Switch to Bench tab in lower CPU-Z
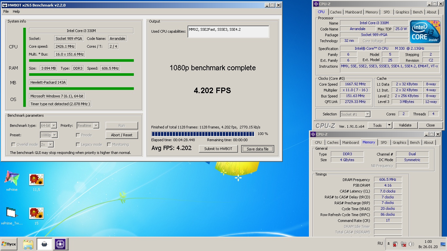Viewport: 447px width, 251px height. [415, 142]
